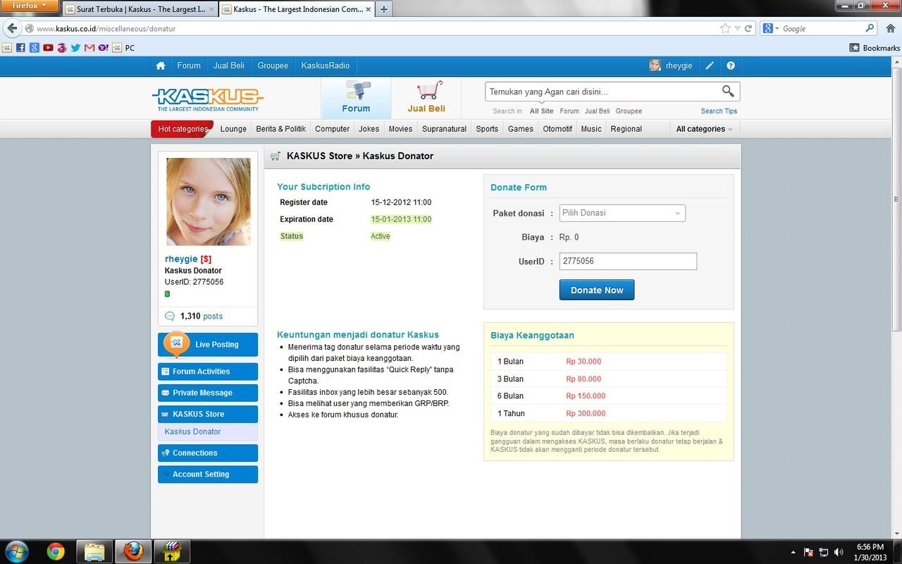
Task: Click the pencil create-post icon
Action: [710, 66]
